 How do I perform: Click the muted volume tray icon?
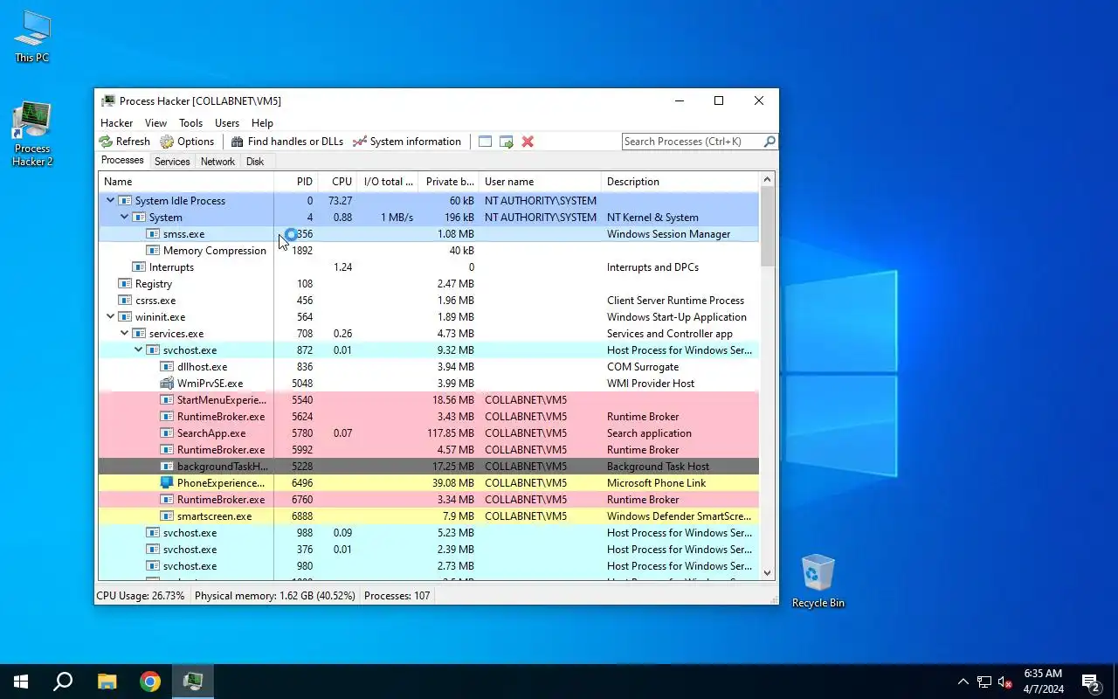point(1005,682)
